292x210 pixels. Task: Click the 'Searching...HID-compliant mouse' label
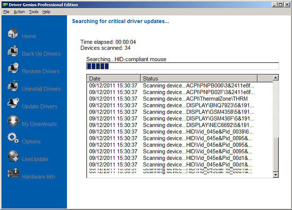click(x=126, y=59)
